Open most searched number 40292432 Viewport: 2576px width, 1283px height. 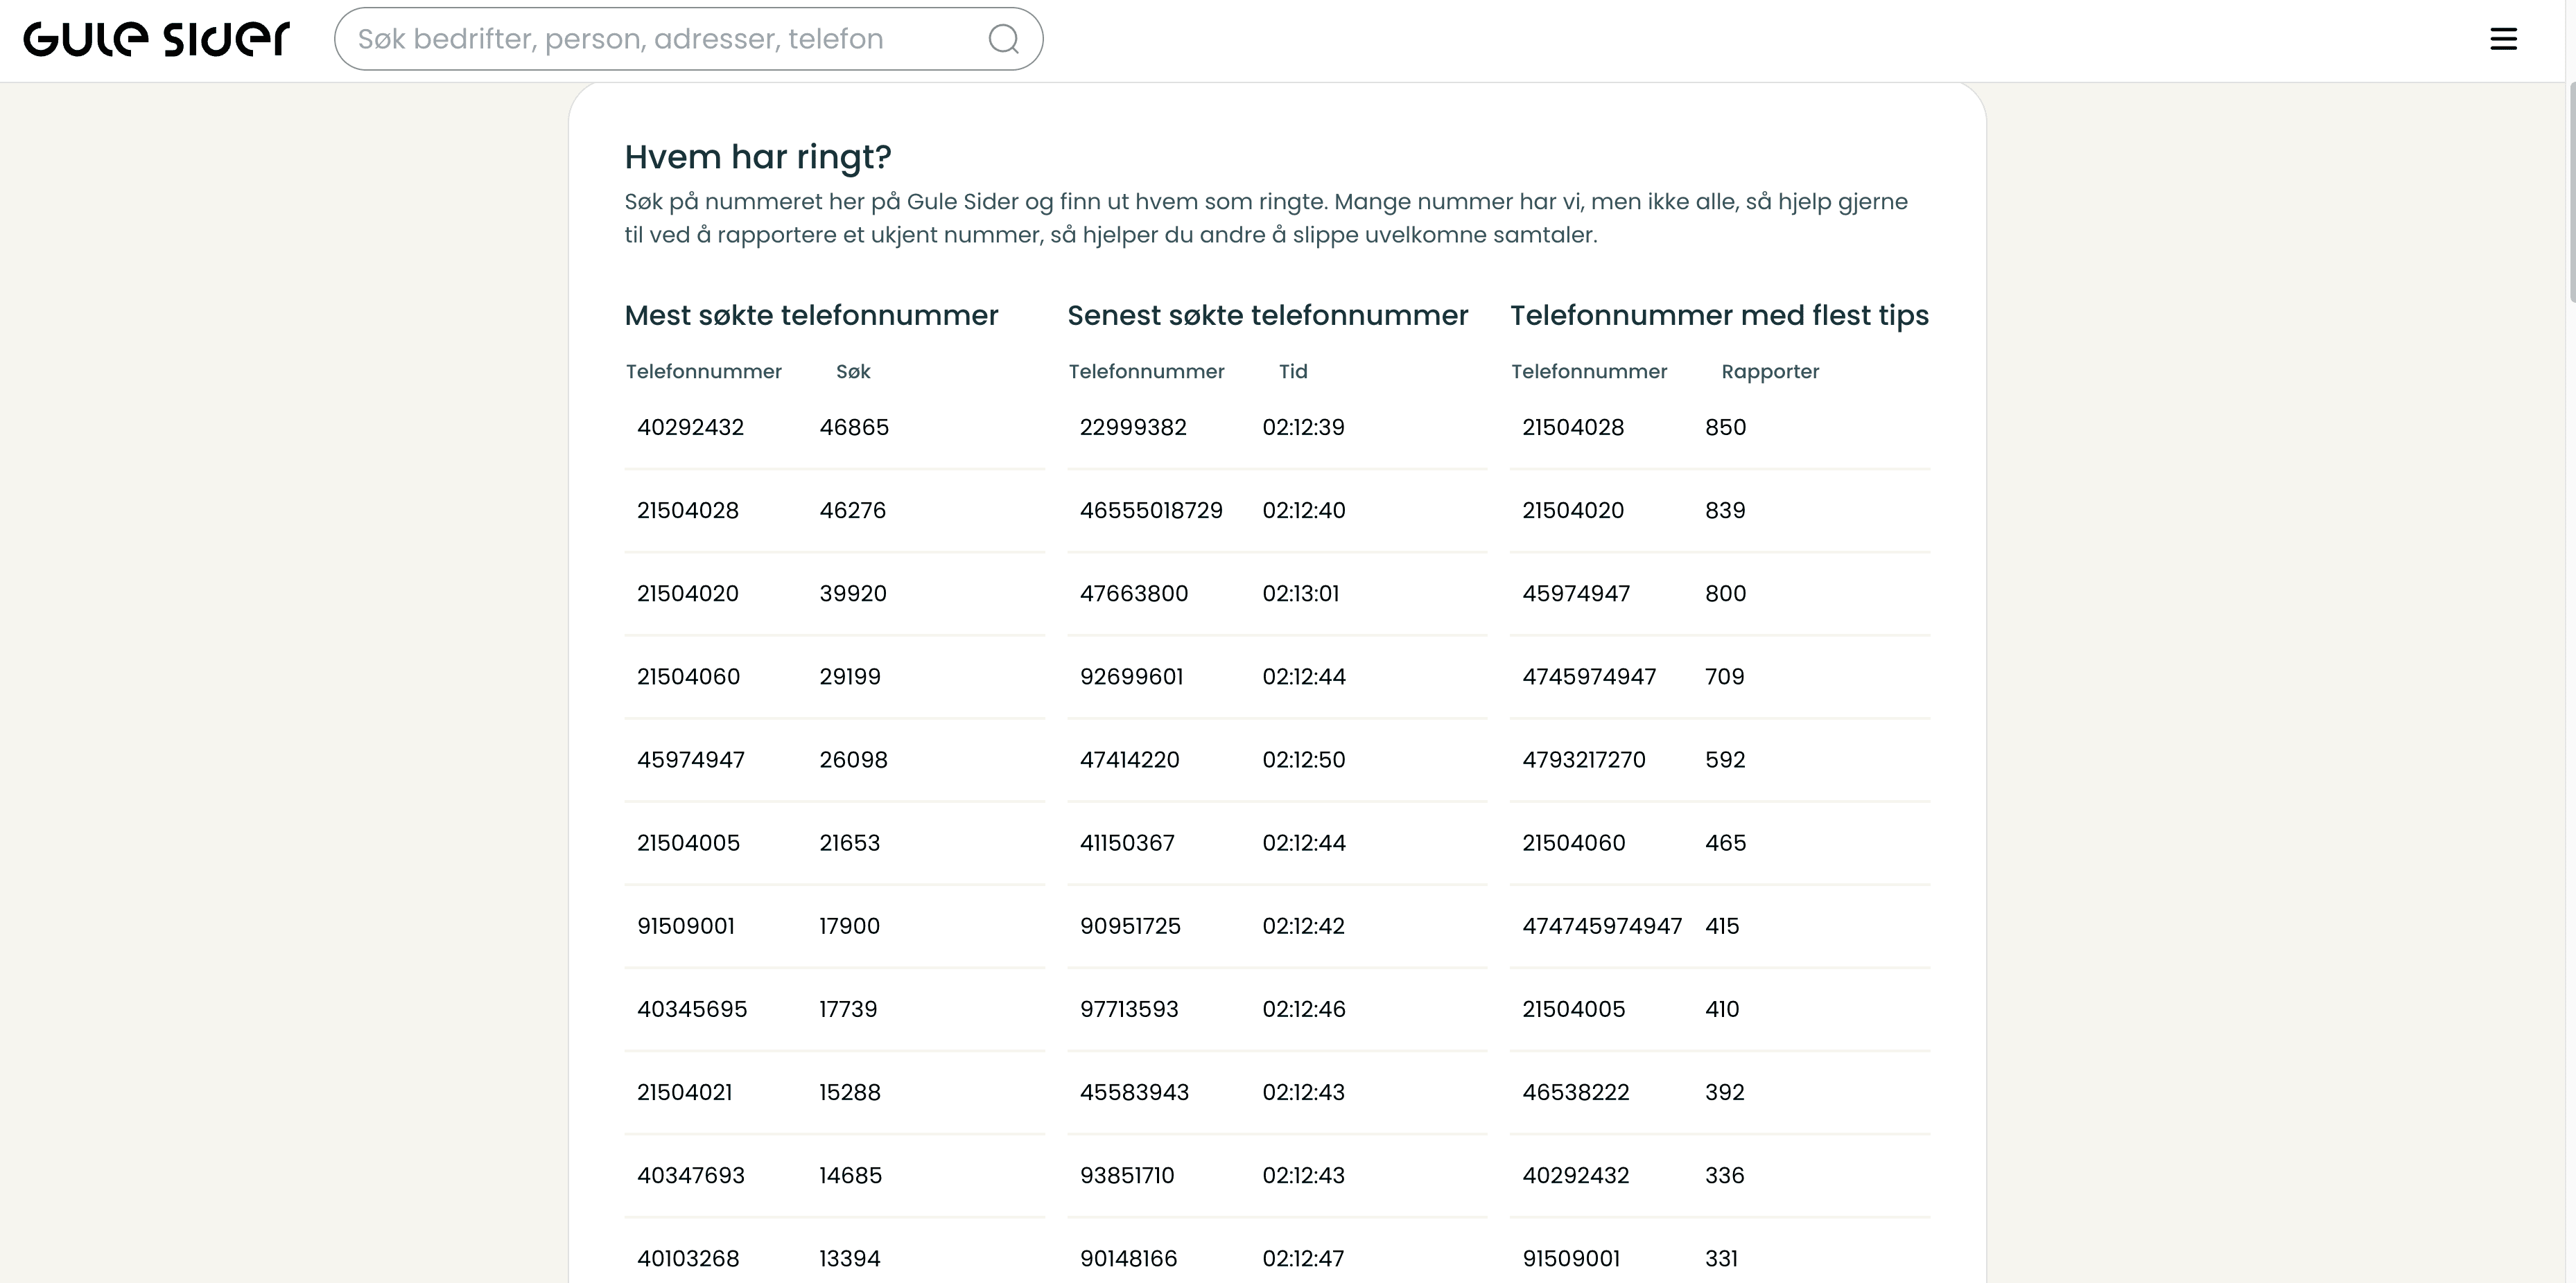click(x=690, y=427)
